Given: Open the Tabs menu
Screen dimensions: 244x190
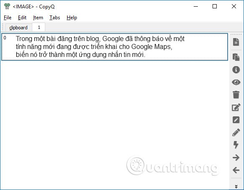Looking at the screenshot, I should [x=55, y=18].
